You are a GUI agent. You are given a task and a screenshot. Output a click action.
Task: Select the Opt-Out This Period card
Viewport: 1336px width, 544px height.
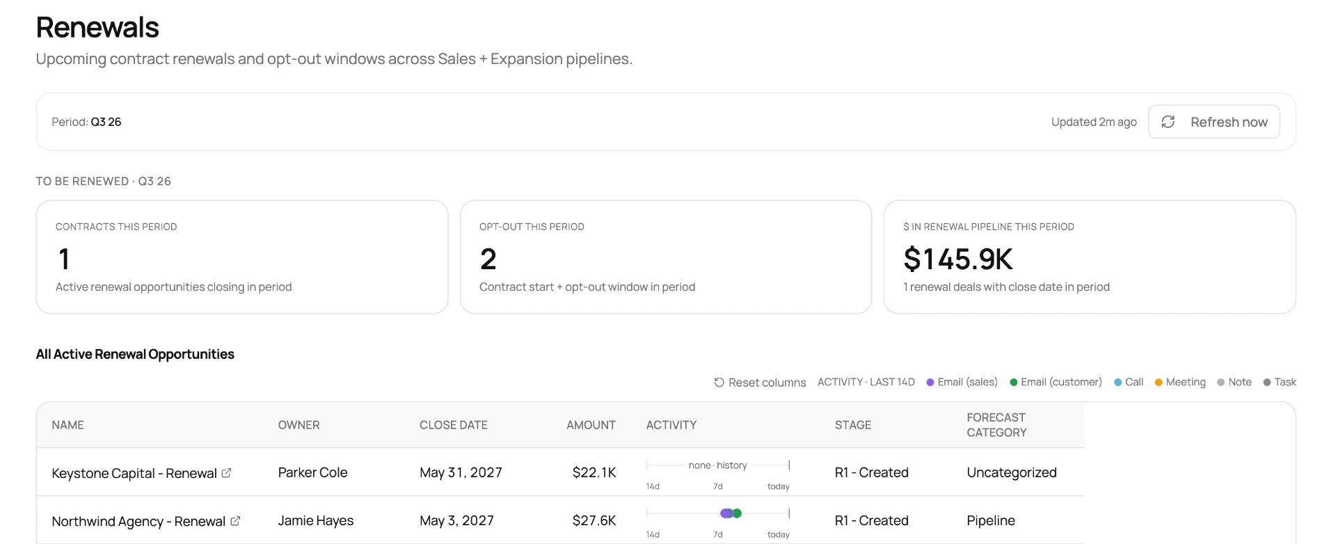pos(666,257)
